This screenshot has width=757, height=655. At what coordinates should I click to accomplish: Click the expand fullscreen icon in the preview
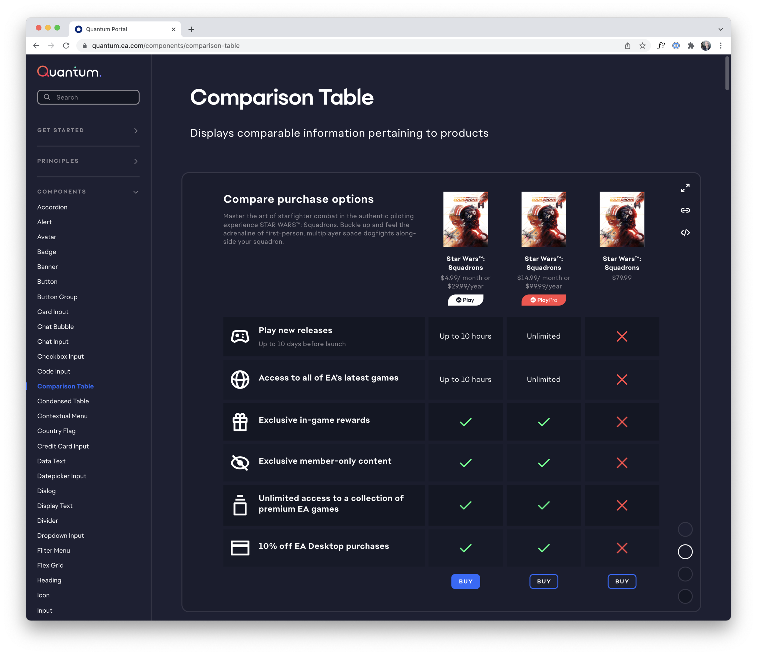pos(685,188)
